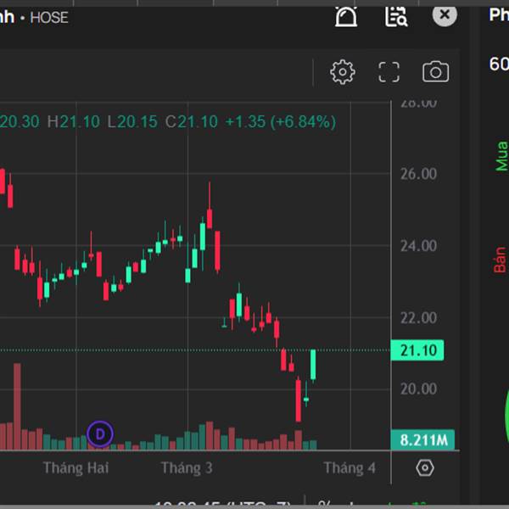Click the Tháng 3 date label
The image size is (509, 509).
click(x=187, y=468)
